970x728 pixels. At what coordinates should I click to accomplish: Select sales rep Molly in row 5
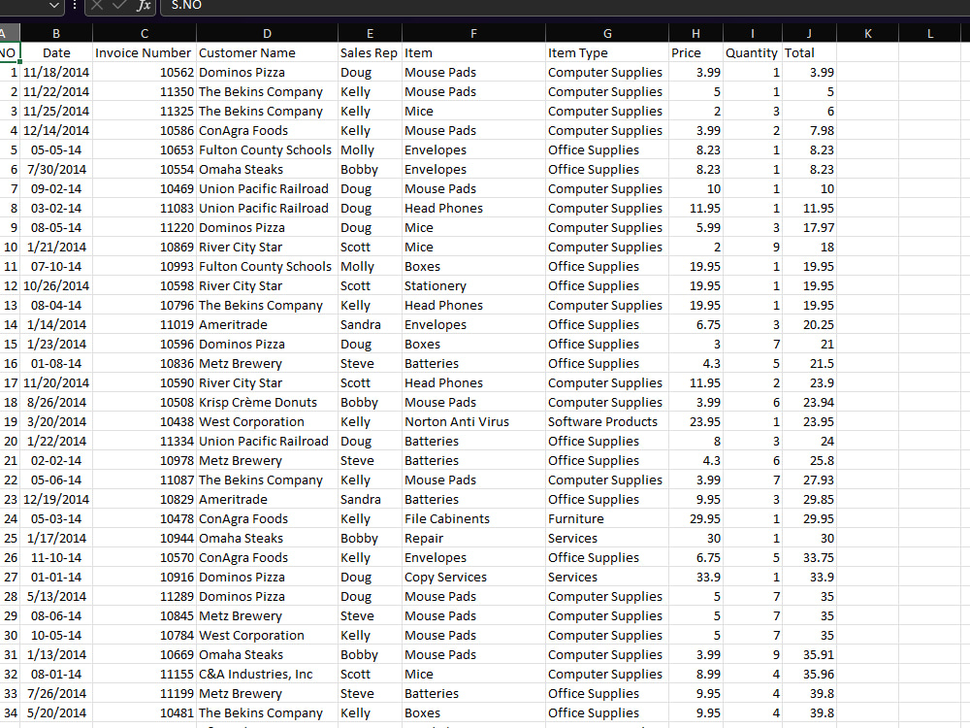[x=370, y=149]
